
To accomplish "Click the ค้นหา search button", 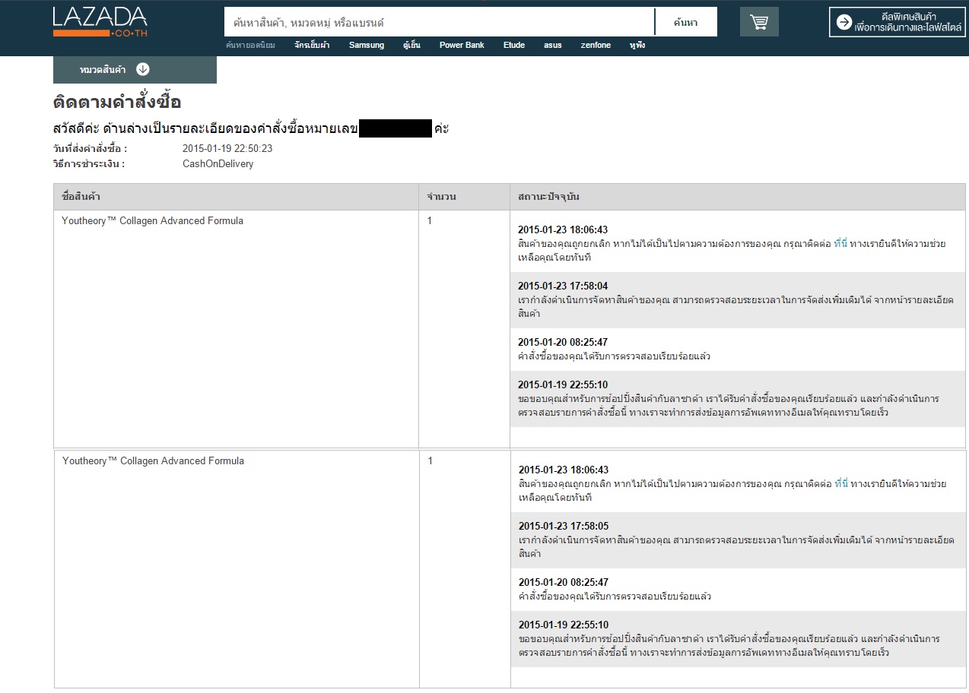I will [x=686, y=22].
